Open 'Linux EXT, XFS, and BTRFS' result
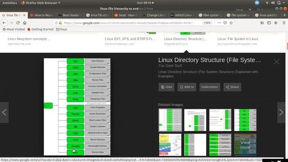The width and height of the screenshot is (288, 162). (130, 39)
